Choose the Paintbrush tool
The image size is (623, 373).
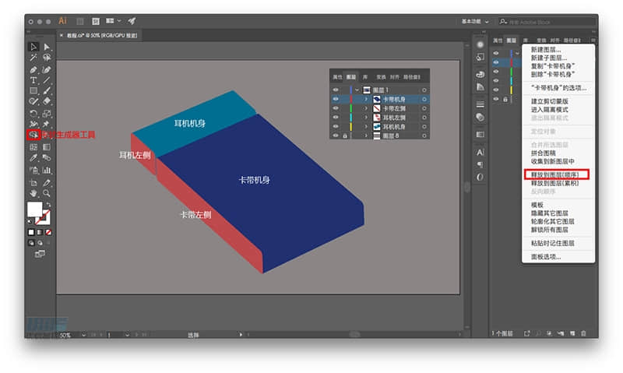pyautogui.click(x=47, y=90)
